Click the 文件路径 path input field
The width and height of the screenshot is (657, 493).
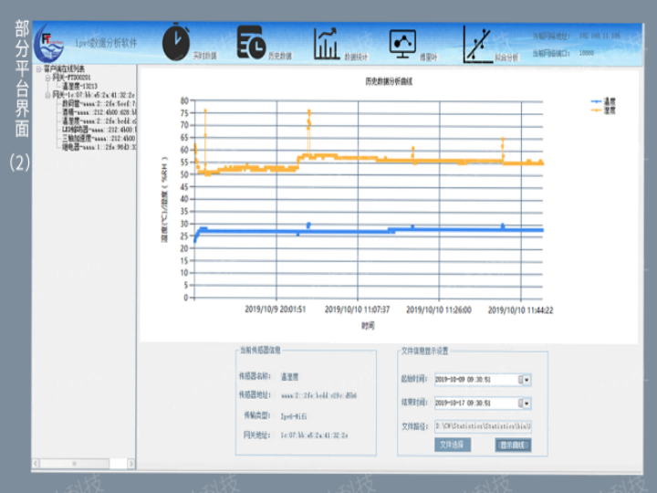tap(482, 425)
